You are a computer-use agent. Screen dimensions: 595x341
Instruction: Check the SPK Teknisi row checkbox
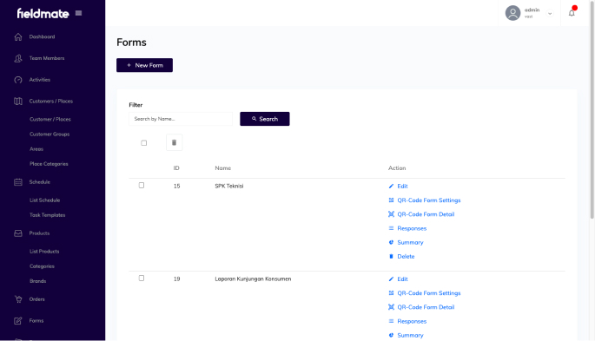[x=142, y=186]
